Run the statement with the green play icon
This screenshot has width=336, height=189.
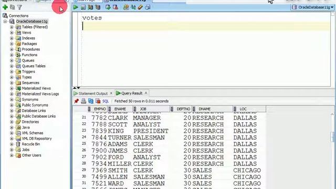(x=76, y=7)
